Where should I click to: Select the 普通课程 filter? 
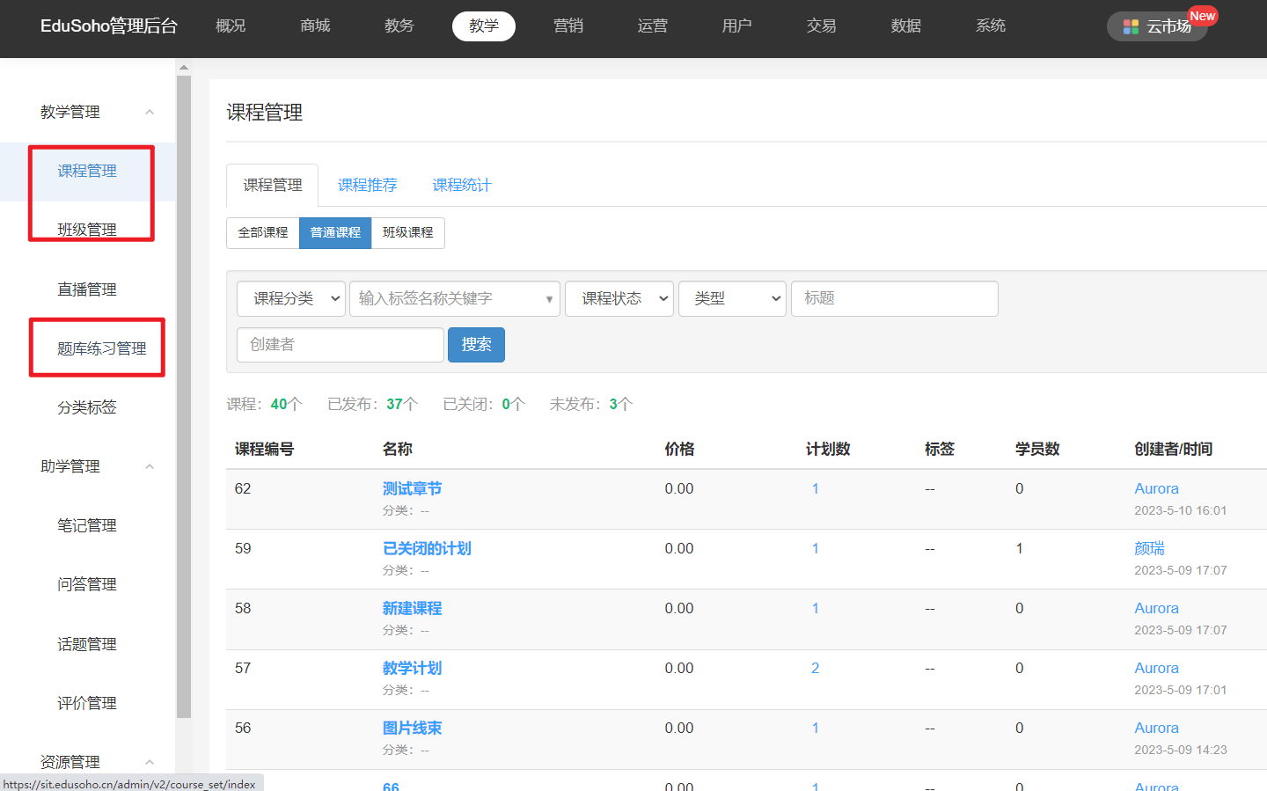pyautogui.click(x=335, y=233)
